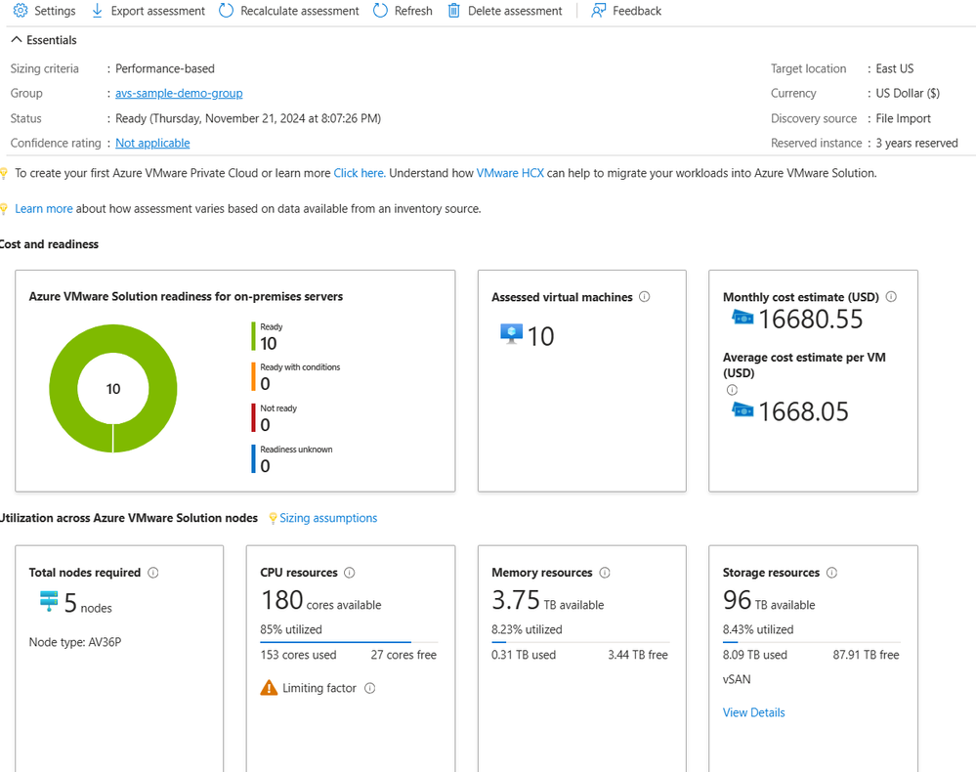This screenshot has height=772, width=976.
Task: Open the Settings gear icon
Action: click(x=21, y=11)
